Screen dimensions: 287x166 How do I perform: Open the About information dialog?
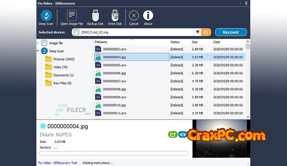pos(148,16)
